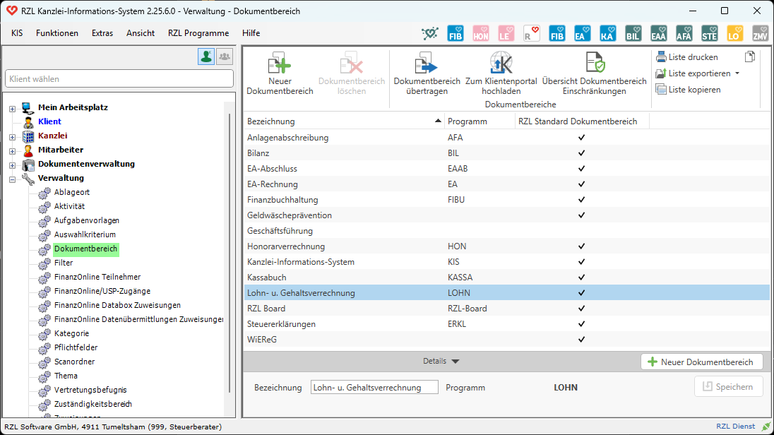
Task: Launch the BIL program icon
Action: pos(633,33)
